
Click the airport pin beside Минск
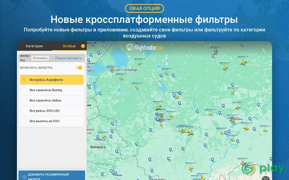pyautogui.click(x=98, y=137)
